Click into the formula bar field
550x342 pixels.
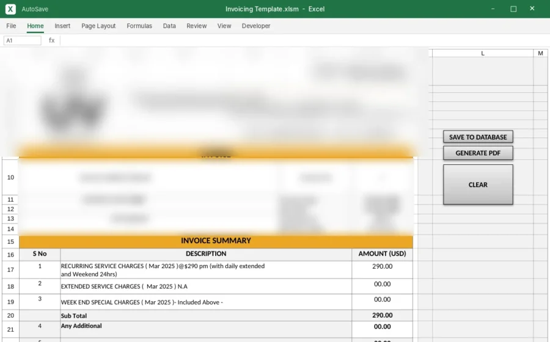tap(304, 41)
